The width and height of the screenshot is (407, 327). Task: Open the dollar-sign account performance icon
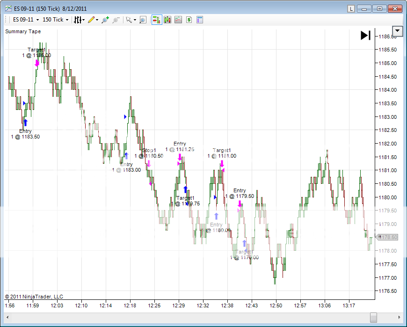pyautogui.click(x=189, y=20)
